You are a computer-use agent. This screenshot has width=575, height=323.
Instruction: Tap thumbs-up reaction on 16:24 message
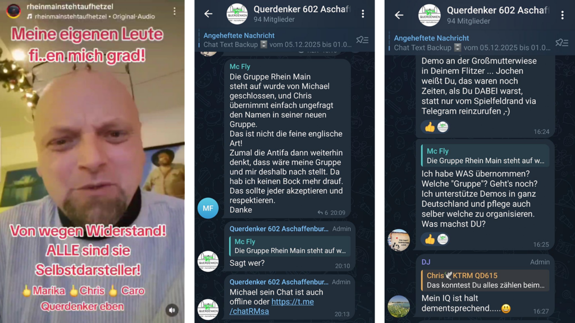tap(430, 127)
